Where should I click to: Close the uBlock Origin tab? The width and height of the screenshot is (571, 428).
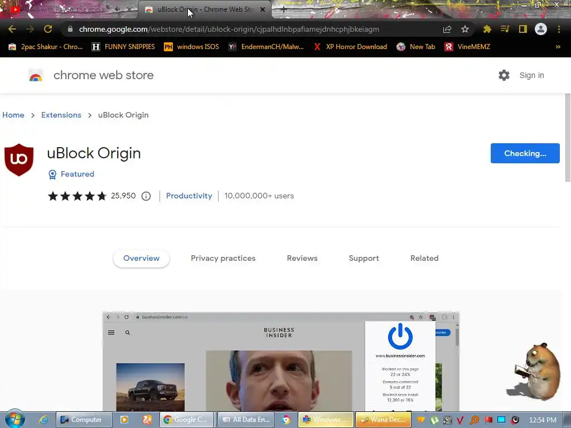coord(263,9)
